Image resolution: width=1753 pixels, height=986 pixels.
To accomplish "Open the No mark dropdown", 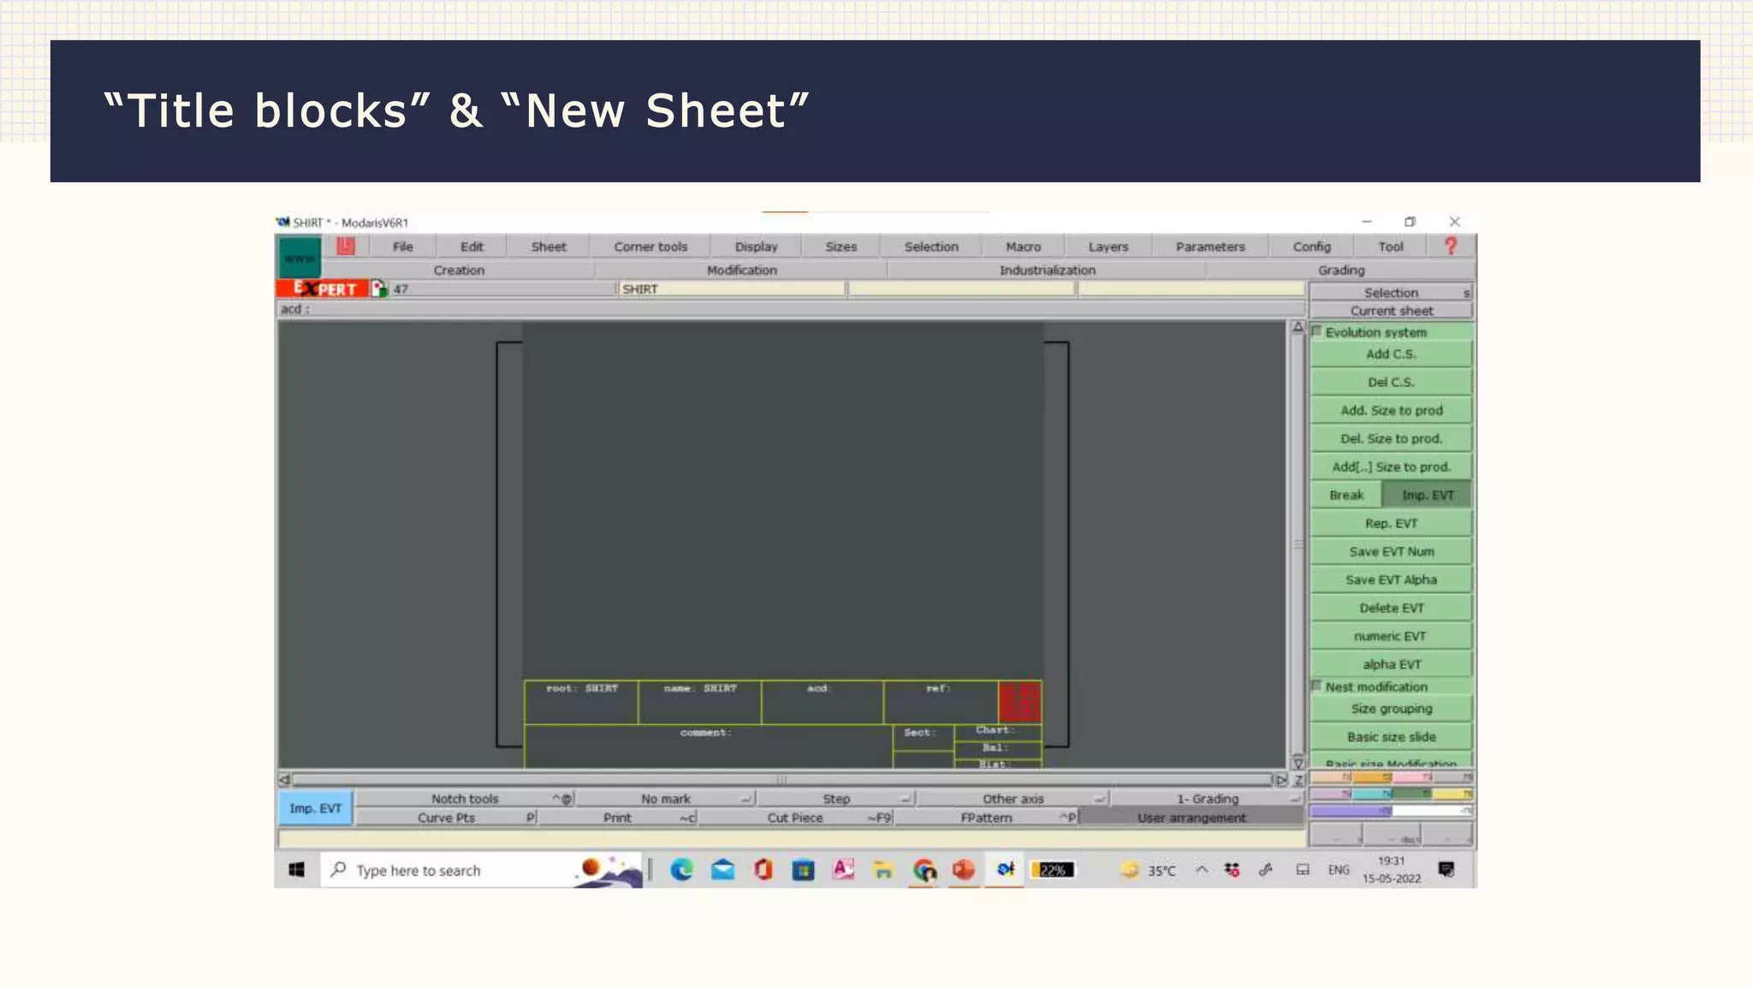I will [x=666, y=799].
